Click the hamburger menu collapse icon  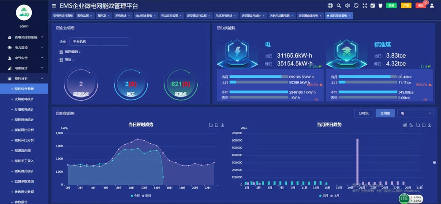pos(54,6)
